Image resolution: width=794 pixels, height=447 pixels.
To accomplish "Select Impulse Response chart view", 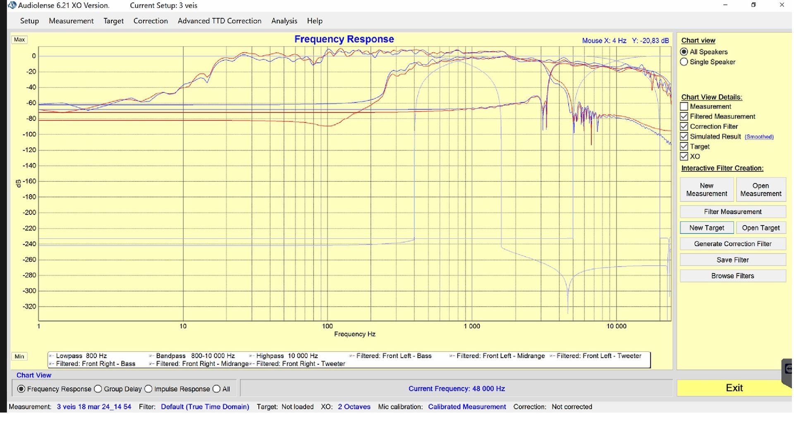I will pos(148,389).
